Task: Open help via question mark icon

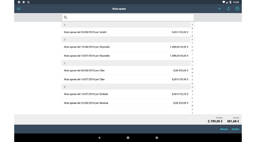Action: (x=237, y=9)
